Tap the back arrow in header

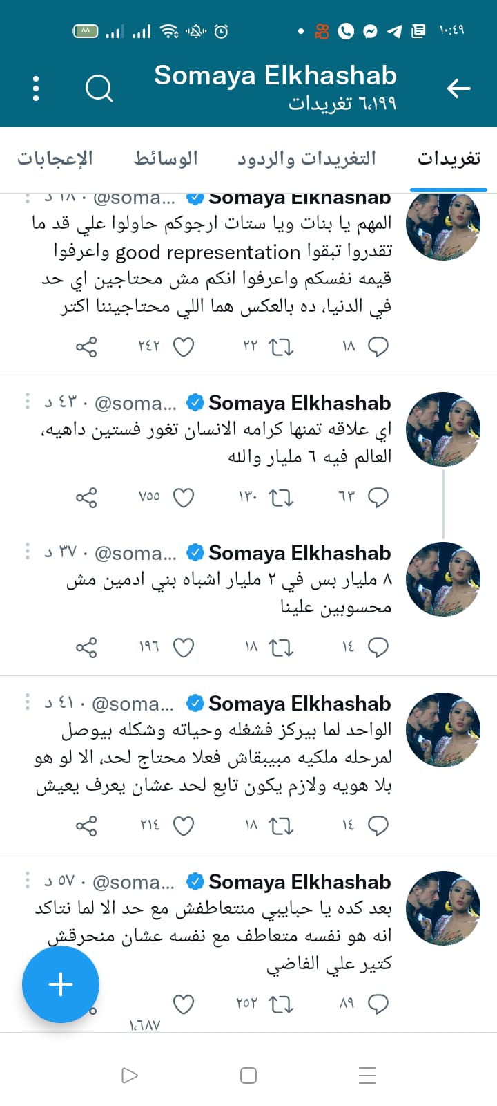pyautogui.click(x=458, y=88)
